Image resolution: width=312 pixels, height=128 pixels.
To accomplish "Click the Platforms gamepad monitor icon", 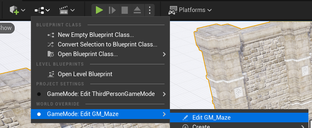I will click(x=173, y=10).
